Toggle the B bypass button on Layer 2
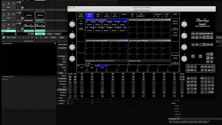The image size is (222, 125). (9, 14)
